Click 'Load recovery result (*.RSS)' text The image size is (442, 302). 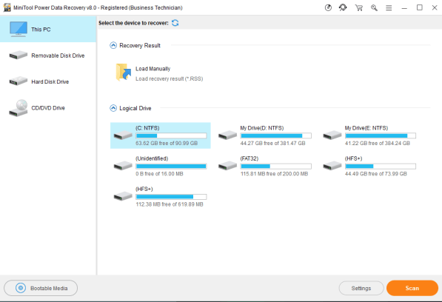pyautogui.click(x=169, y=78)
